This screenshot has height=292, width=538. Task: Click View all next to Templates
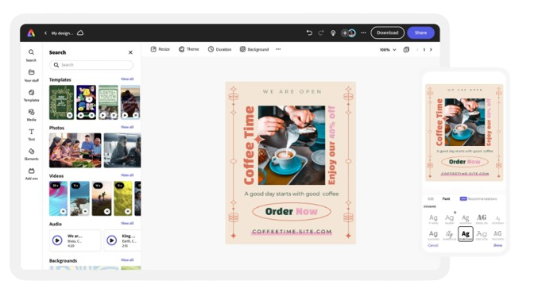tap(127, 79)
